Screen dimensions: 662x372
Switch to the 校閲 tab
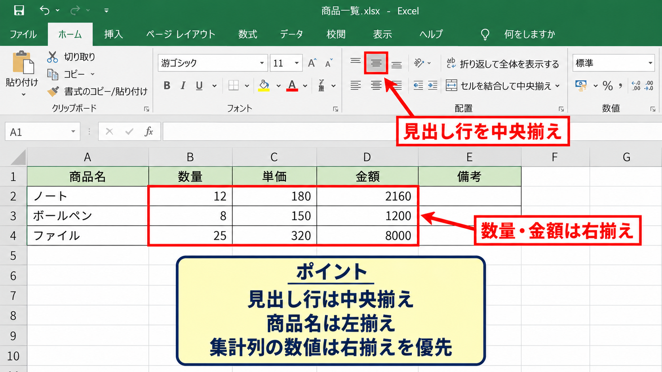tap(336, 34)
